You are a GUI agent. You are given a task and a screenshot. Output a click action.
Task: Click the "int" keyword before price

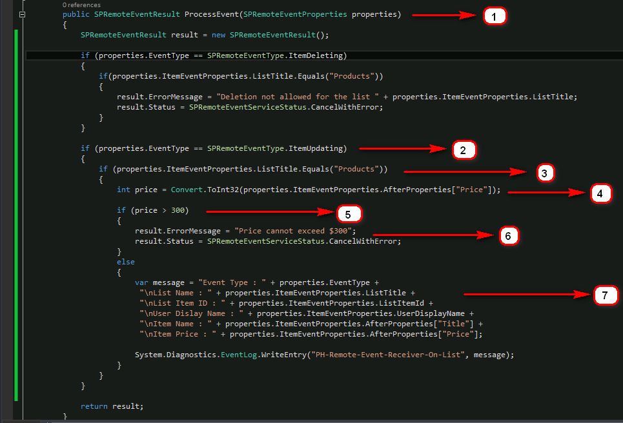123,190
